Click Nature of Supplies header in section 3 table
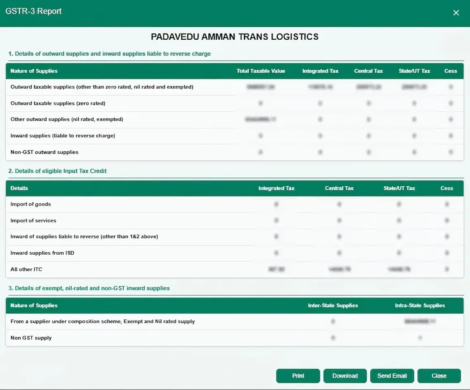The height and width of the screenshot is (390, 470). (x=34, y=305)
